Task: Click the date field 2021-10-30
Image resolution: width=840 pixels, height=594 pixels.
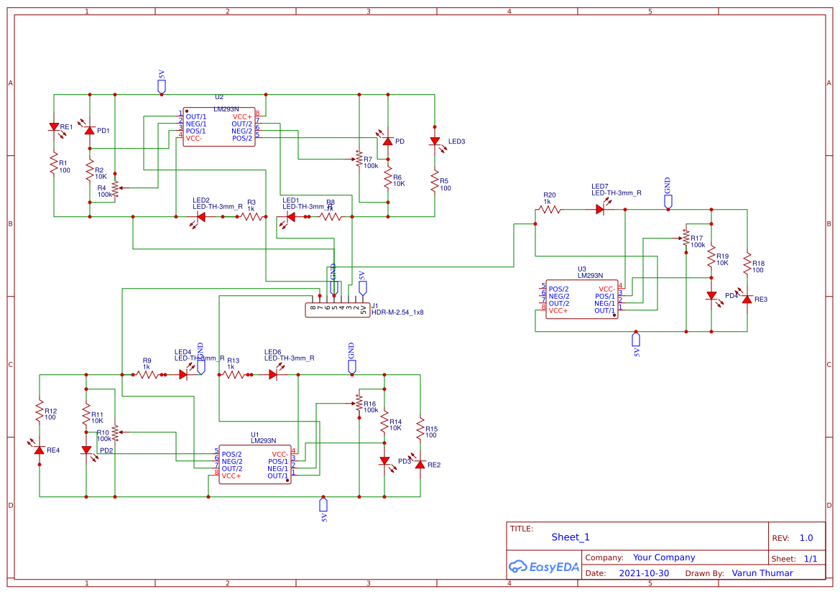Action: point(645,573)
